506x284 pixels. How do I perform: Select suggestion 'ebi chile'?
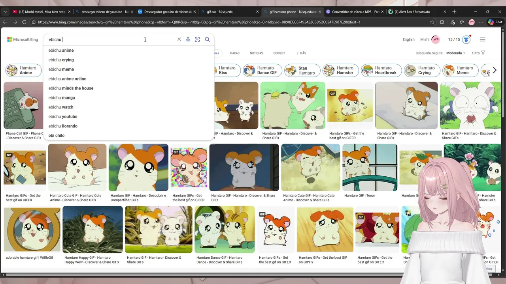[x=129, y=136]
